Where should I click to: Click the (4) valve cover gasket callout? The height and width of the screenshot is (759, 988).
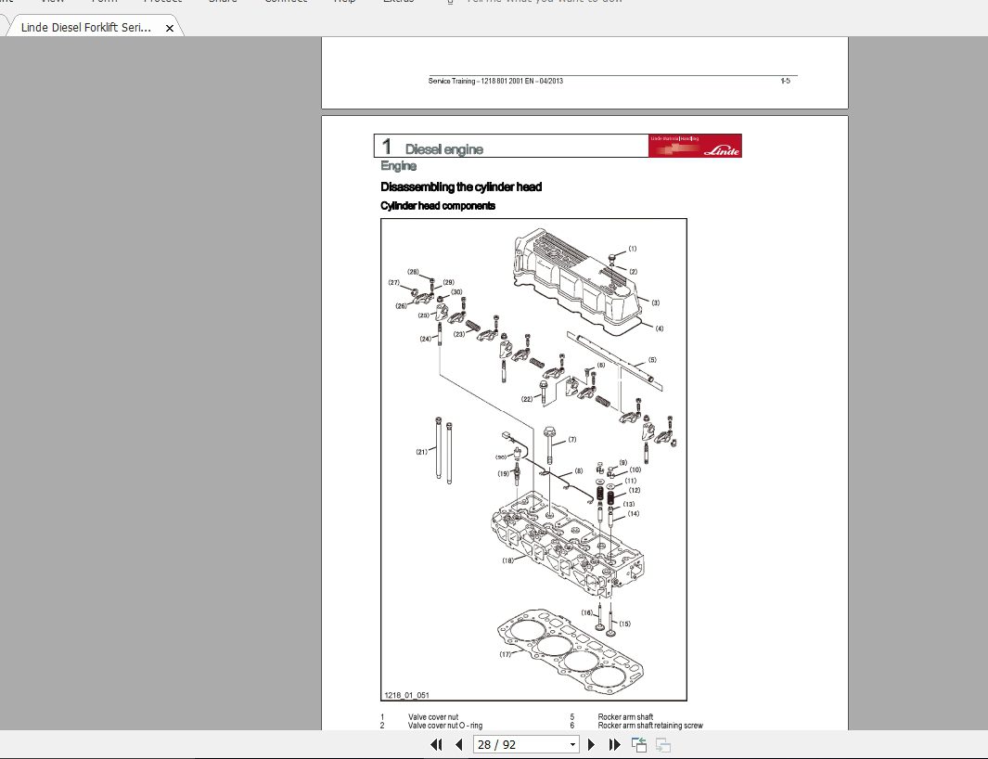pos(659,328)
